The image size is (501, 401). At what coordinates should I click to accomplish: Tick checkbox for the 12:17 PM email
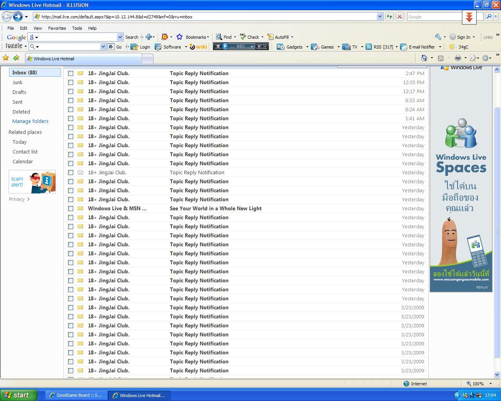pos(70,91)
